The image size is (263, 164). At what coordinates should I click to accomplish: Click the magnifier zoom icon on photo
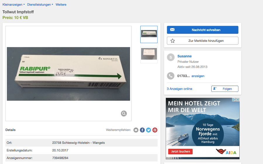click(x=124, y=113)
